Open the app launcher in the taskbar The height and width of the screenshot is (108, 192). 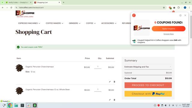pyautogui.click(x=4, y=105)
